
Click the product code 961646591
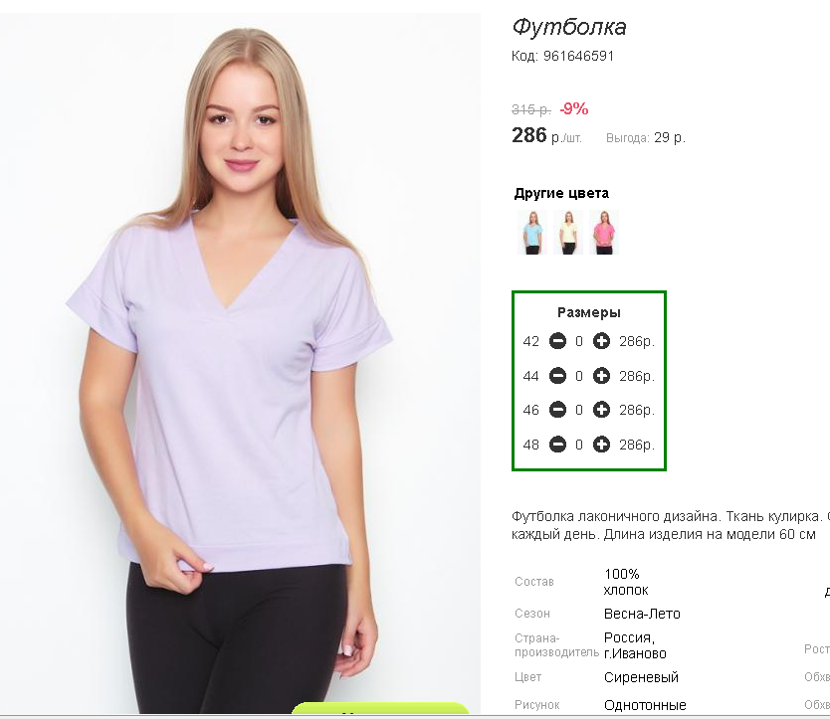pyautogui.click(x=578, y=56)
